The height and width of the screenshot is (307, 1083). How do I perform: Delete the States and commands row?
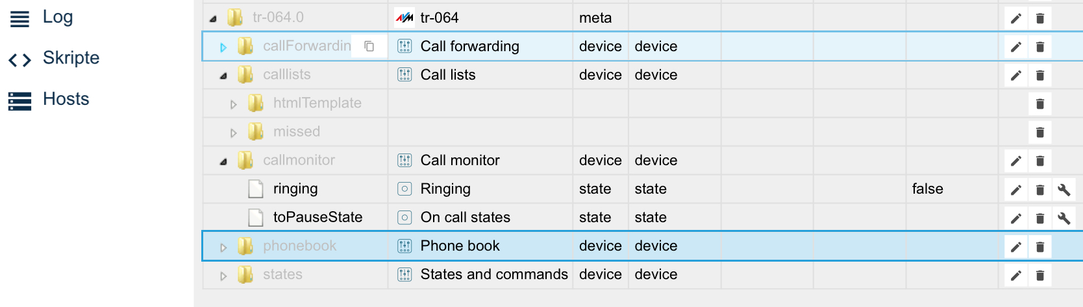(x=1040, y=275)
